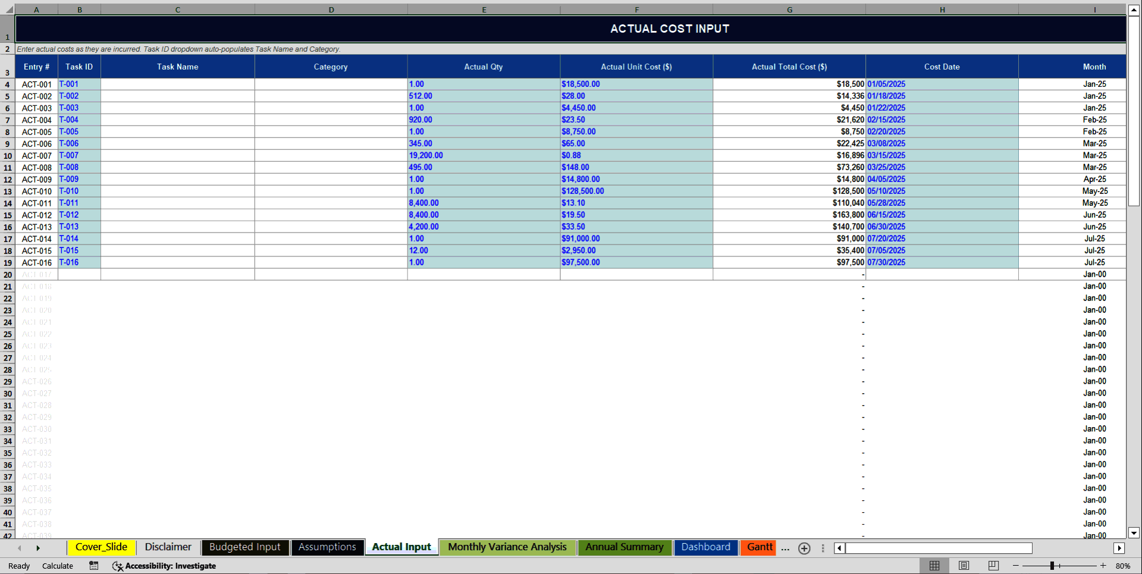Click the previous-sheet navigation arrow
Viewport: 1142px width, 574px height.
coord(18,548)
